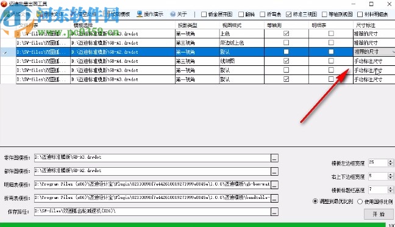Screen dimensions: 395x227
Task: Click the 明细表模板 path field
Action: click(152, 185)
